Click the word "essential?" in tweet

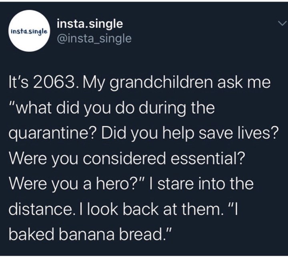tap(214, 159)
